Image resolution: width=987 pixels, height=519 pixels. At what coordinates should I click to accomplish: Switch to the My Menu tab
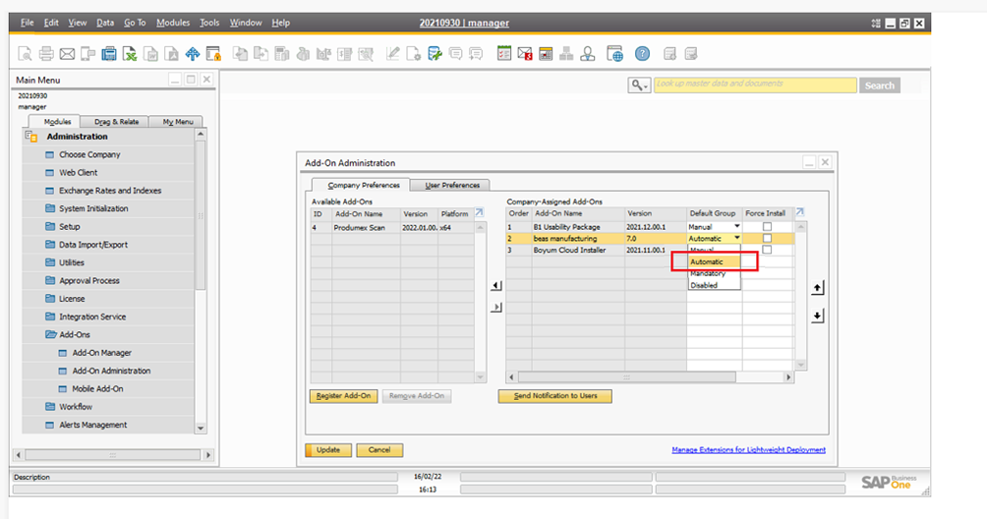click(178, 122)
